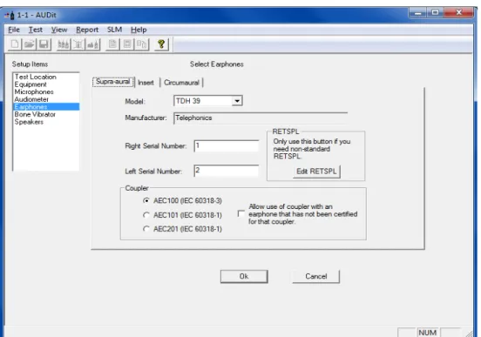Click the AUDit app icon in title bar

10,15
